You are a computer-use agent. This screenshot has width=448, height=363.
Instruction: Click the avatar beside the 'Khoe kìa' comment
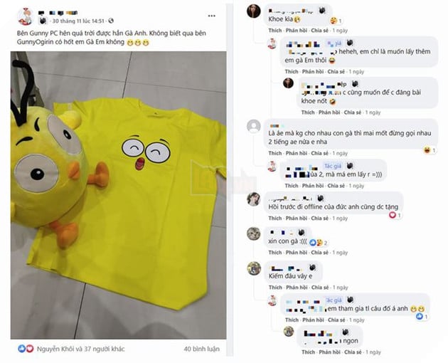[253, 11]
